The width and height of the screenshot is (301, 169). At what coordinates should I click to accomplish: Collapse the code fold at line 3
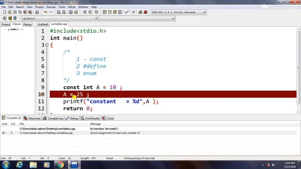(x=47, y=45)
